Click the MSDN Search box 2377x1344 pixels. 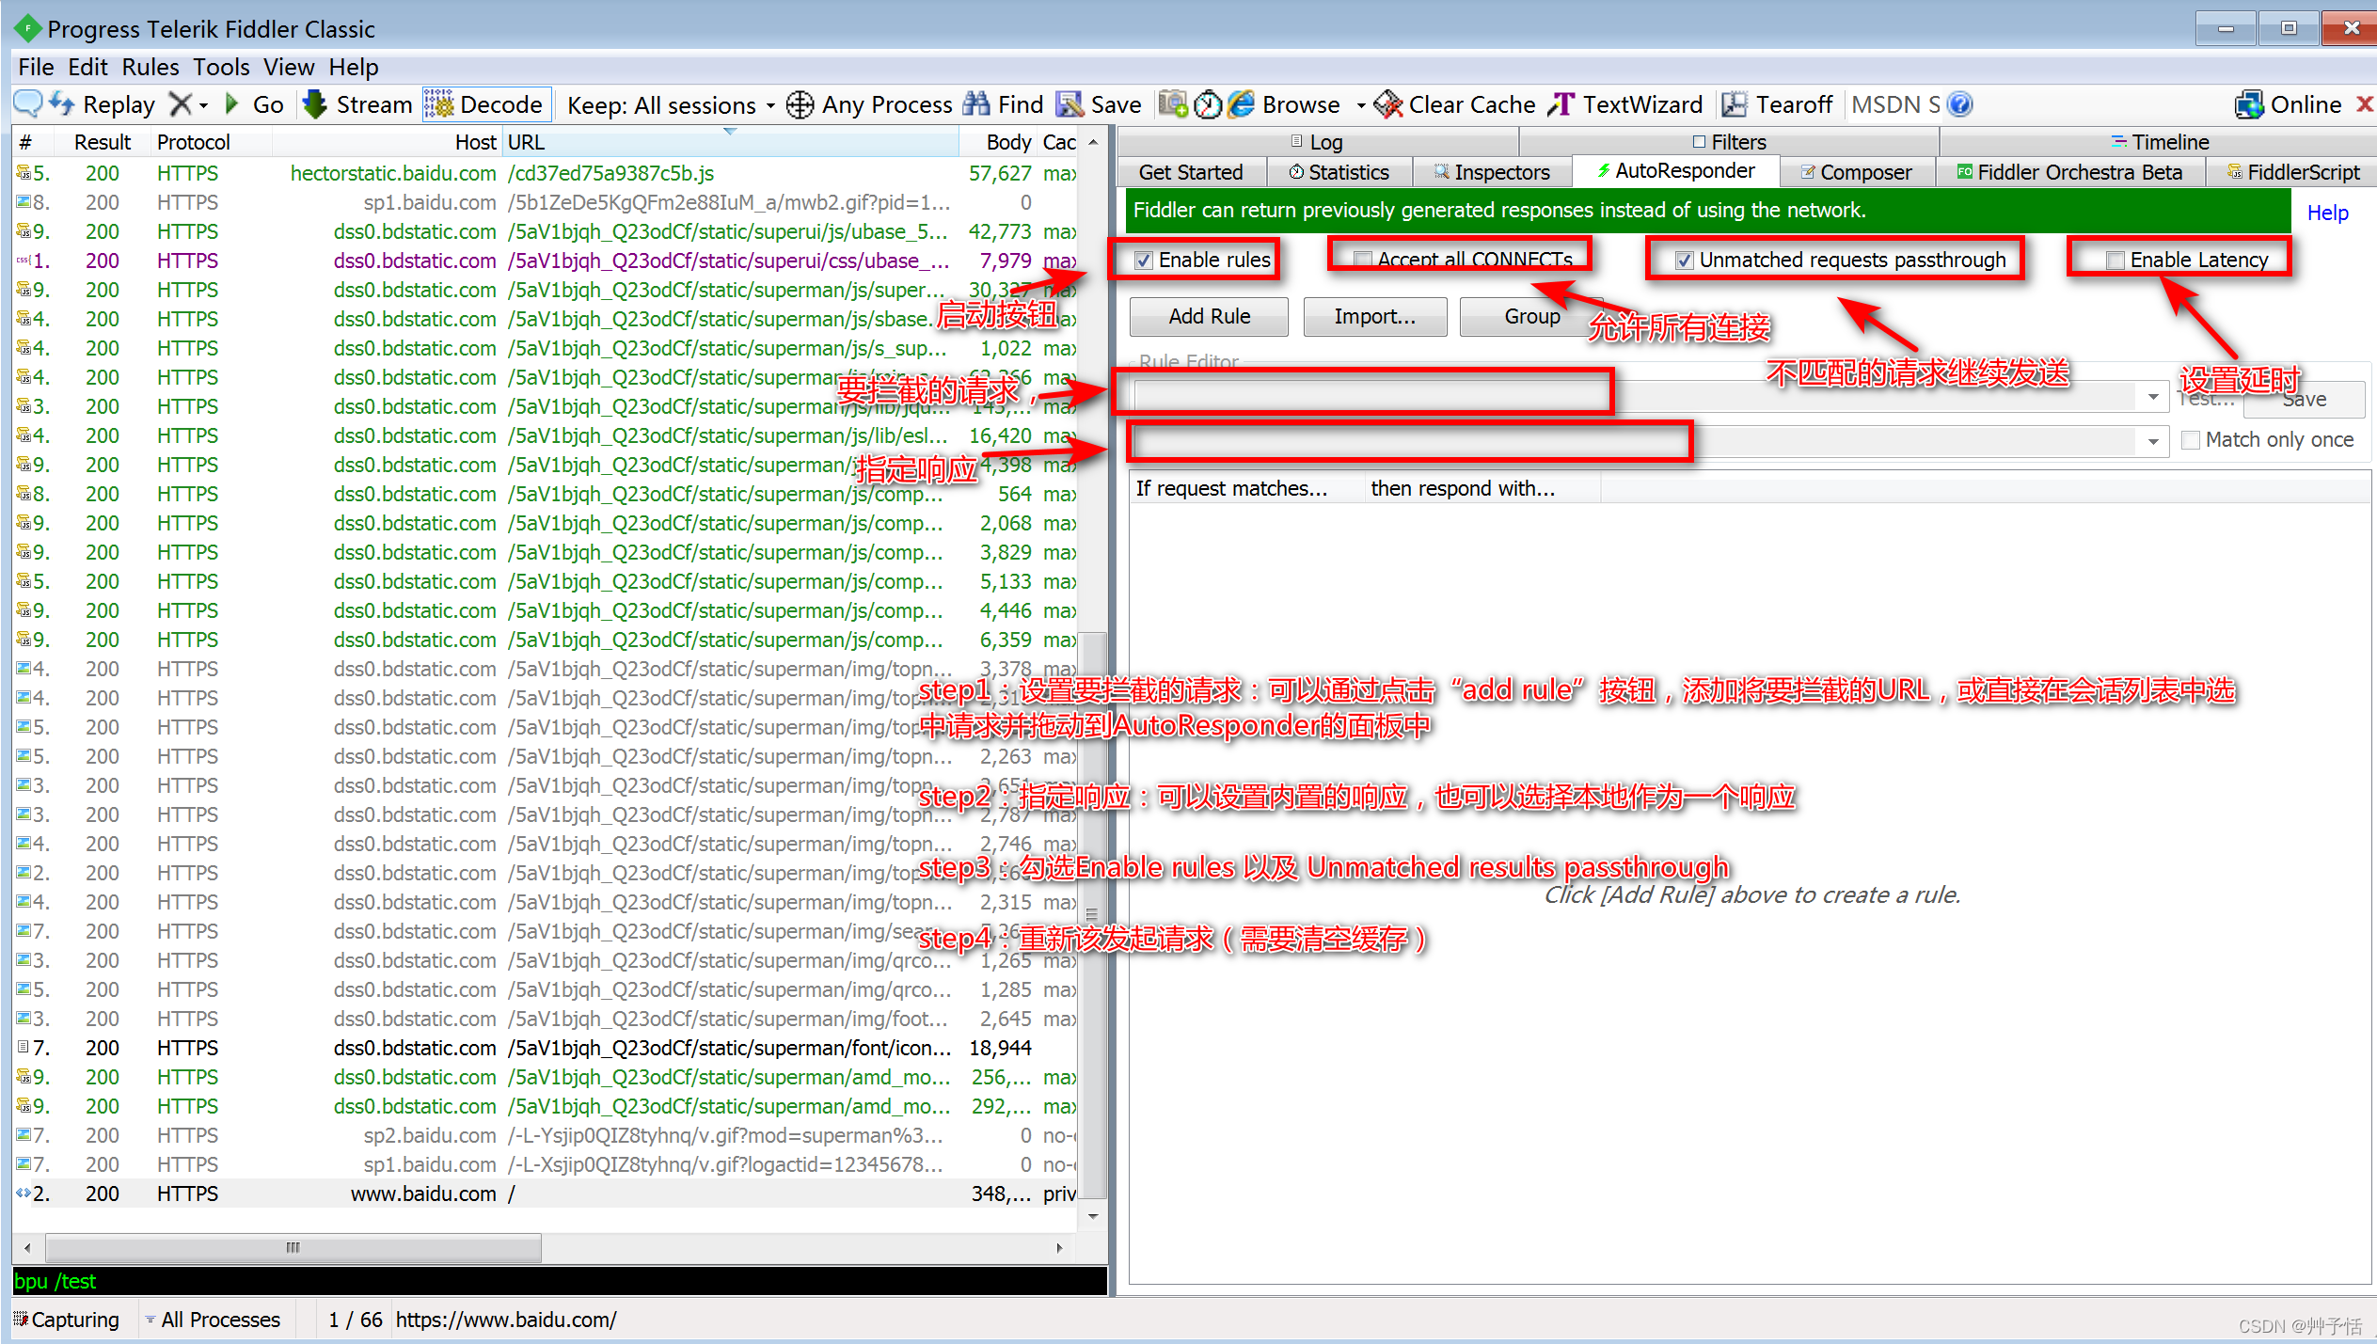1894,104
